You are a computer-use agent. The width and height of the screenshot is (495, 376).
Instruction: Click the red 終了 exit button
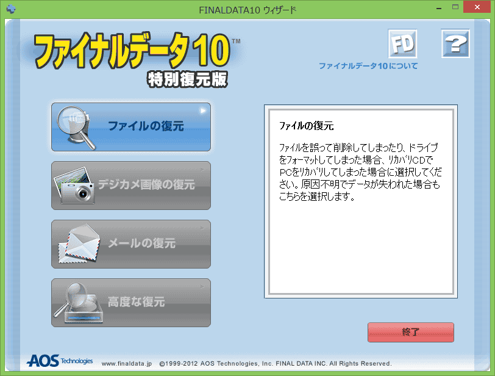click(411, 332)
